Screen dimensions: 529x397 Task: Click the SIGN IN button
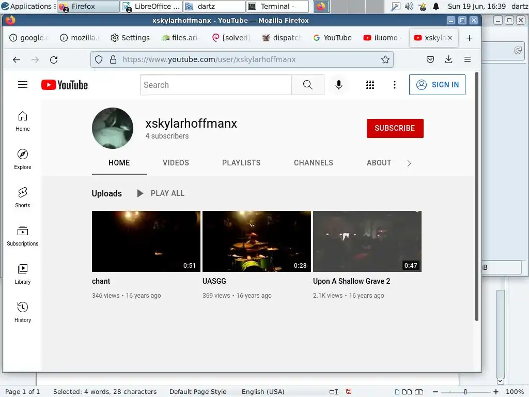(x=437, y=85)
